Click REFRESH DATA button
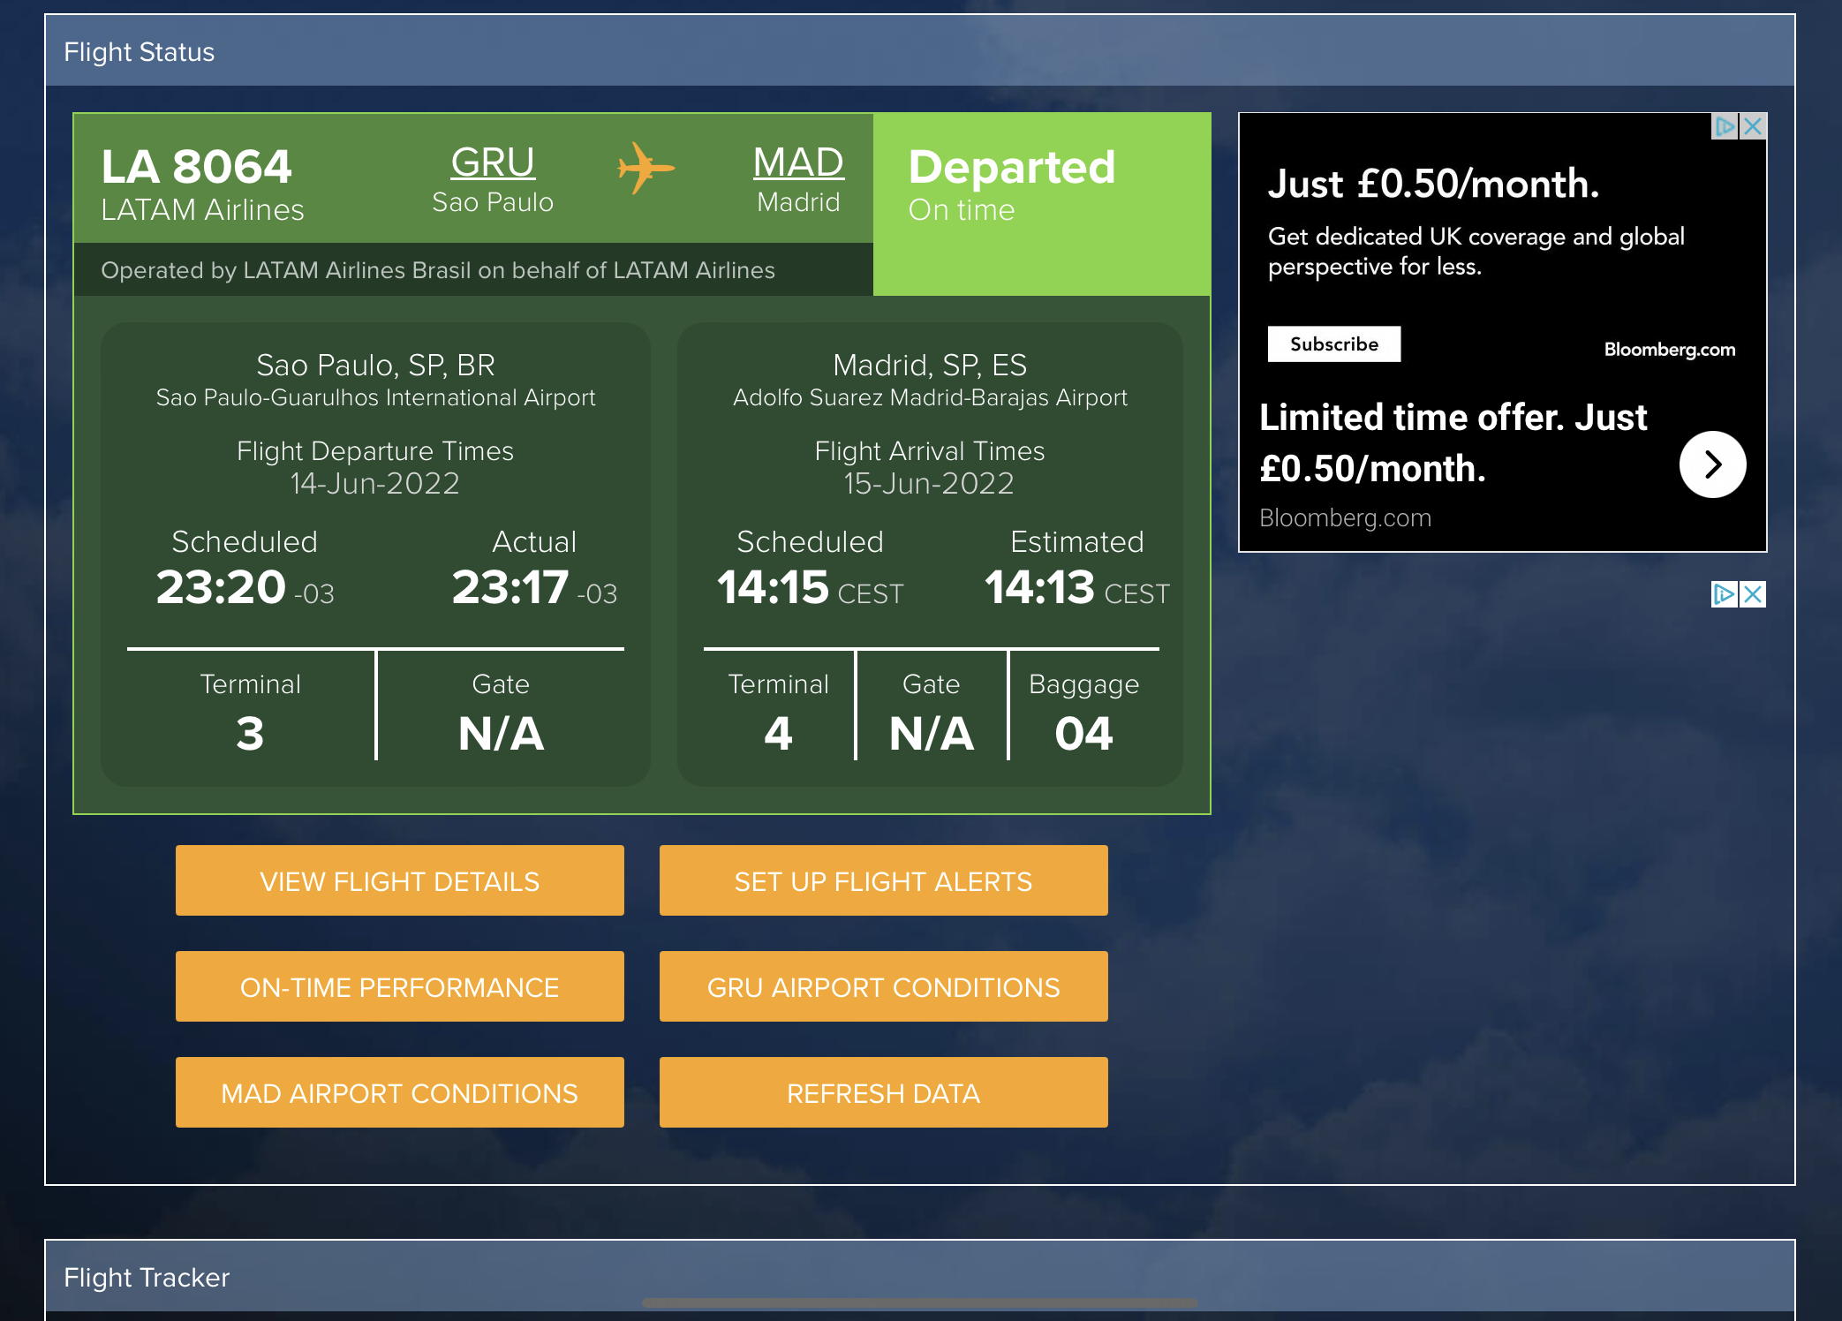Viewport: 1842px width, 1321px height. tap(884, 1092)
